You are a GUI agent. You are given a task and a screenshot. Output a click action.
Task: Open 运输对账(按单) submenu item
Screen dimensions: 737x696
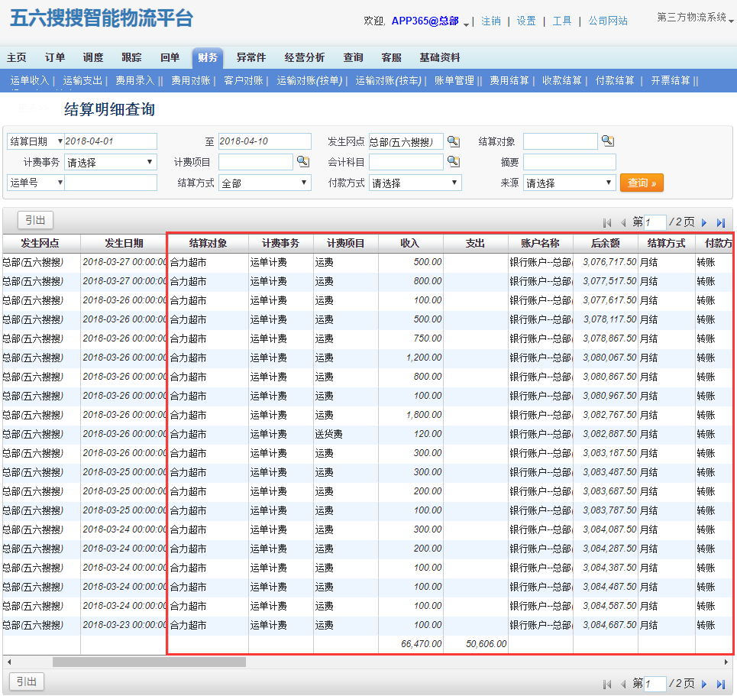(309, 80)
